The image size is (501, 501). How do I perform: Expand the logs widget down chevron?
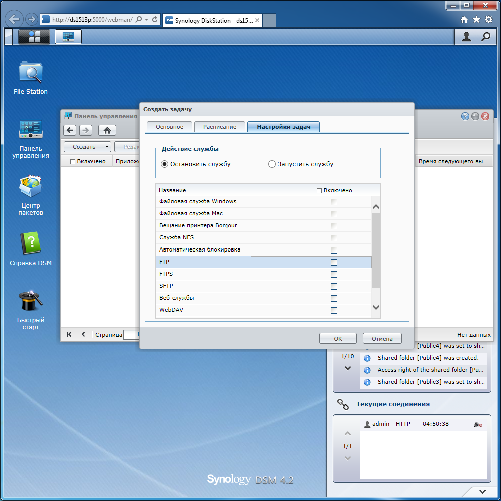click(348, 368)
